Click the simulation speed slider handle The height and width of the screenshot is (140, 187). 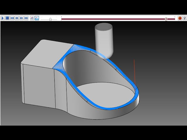pyautogui.click(x=50, y=19)
